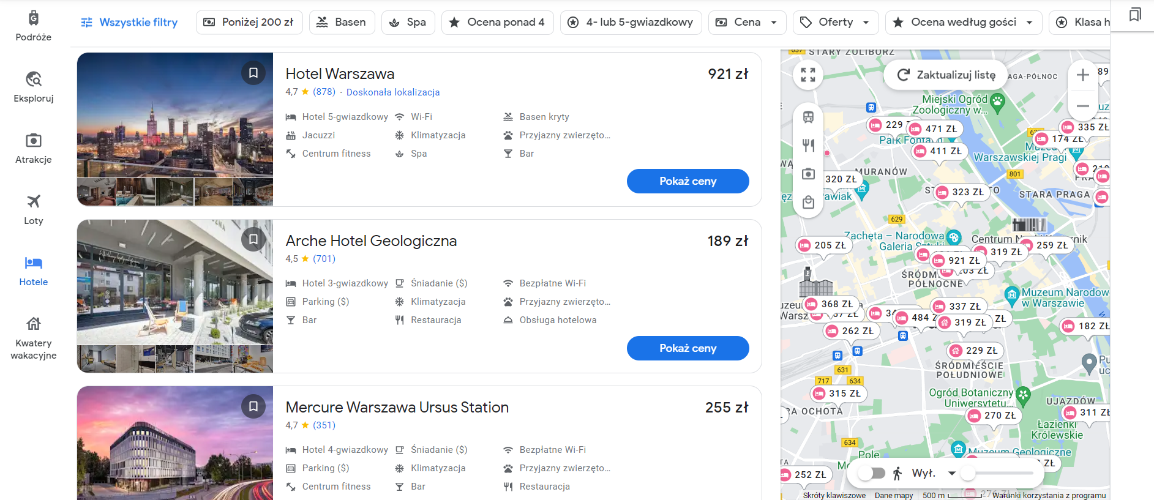Viewport: 1154px width, 500px height.
Task: Select the 368 zł map marker
Action: 830,304
